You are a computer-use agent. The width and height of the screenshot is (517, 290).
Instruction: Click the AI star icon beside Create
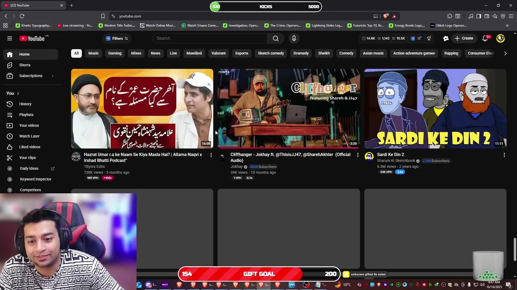click(x=446, y=38)
